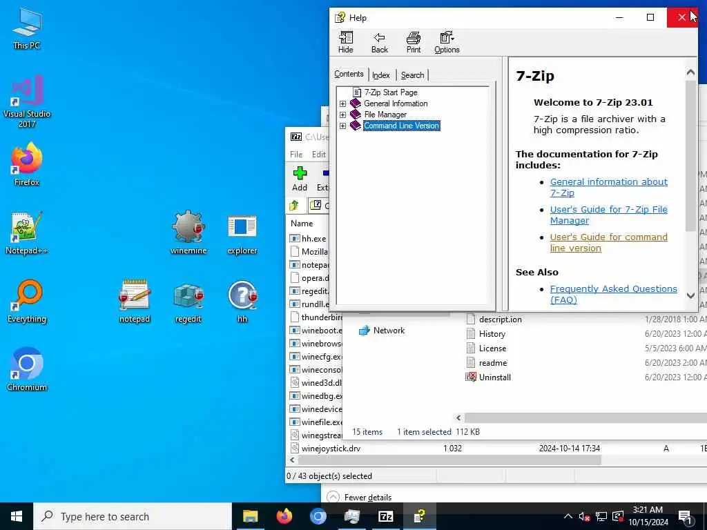This screenshot has width=707, height=530.
Task: Select This PC desktop icon
Action: tap(27, 28)
